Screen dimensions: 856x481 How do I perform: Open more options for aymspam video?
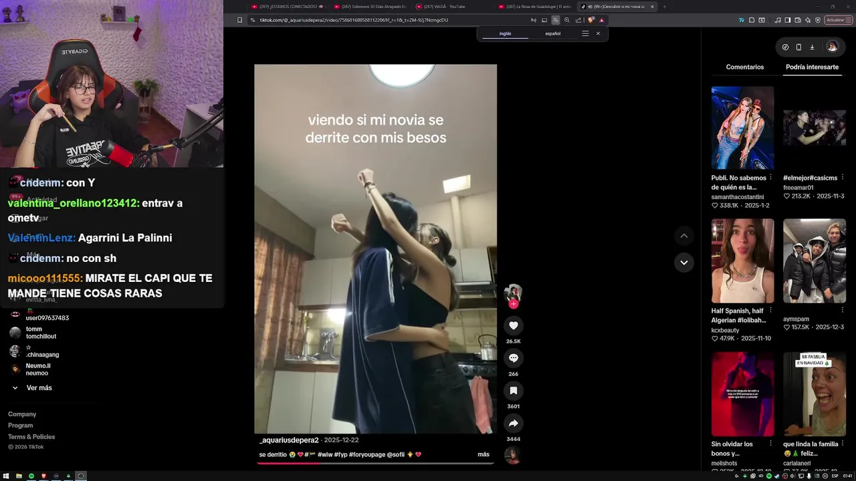843,311
